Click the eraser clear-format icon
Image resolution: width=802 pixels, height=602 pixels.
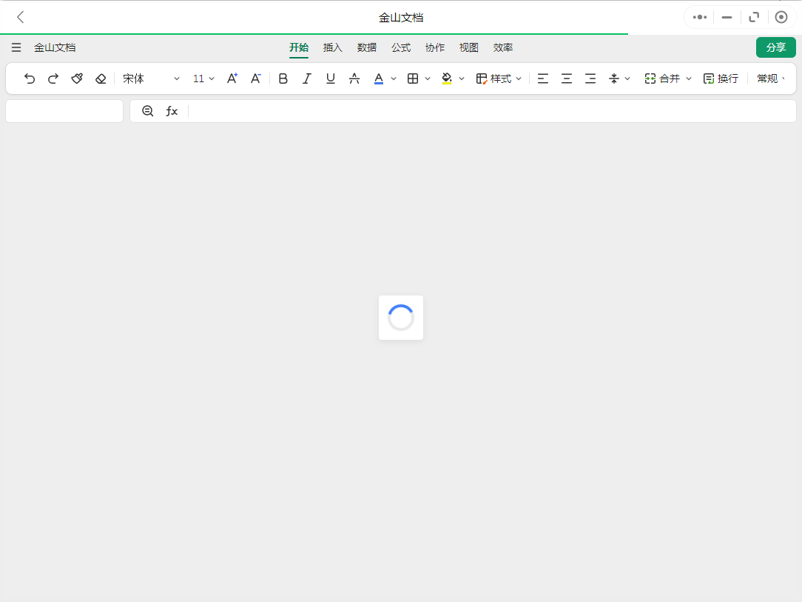(x=101, y=78)
